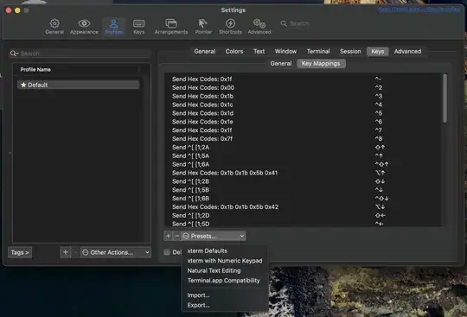Image resolution: width=467 pixels, height=317 pixels.
Task: Click the profile search magnifier icon
Action: pyautogui.click(x=14, y=54)
